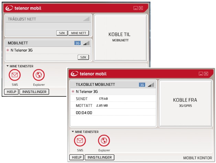216x163 pixels.
Task: Click the telenor logo in the front window
Action: (75, 73)
